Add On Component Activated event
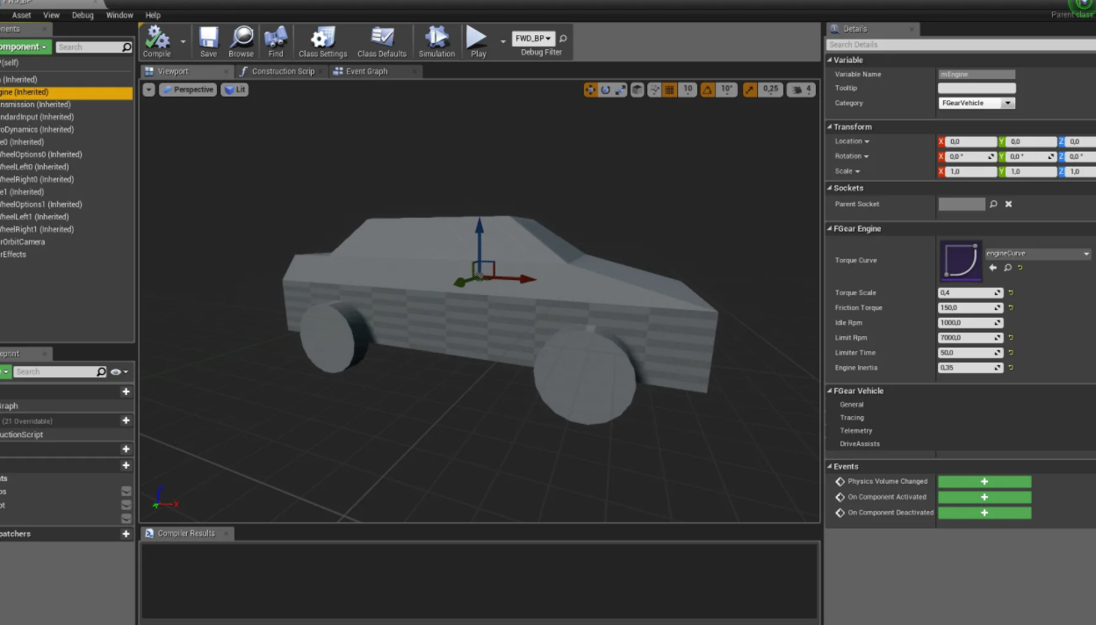 coord(984,497)
